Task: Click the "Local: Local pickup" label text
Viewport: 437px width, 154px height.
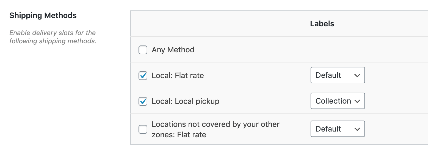Action: [185, 101]
